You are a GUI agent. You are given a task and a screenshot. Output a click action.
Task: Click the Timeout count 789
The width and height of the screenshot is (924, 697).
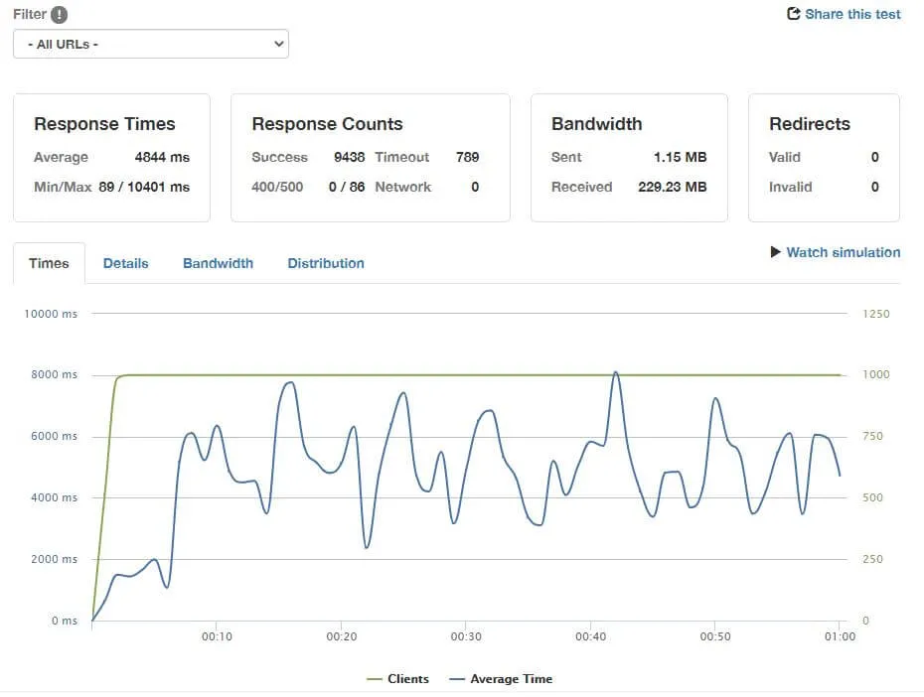coord(467,157)
